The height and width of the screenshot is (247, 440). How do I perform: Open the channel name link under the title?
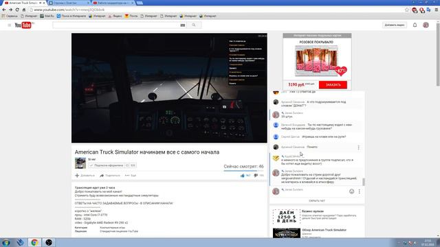pos(91,159)
